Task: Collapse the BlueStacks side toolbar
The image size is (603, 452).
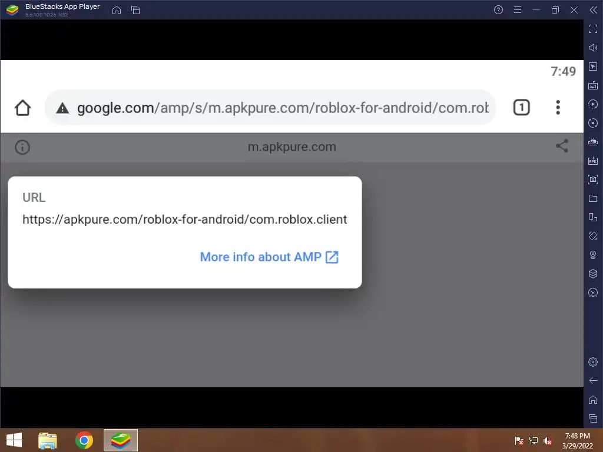Action: 594,10
